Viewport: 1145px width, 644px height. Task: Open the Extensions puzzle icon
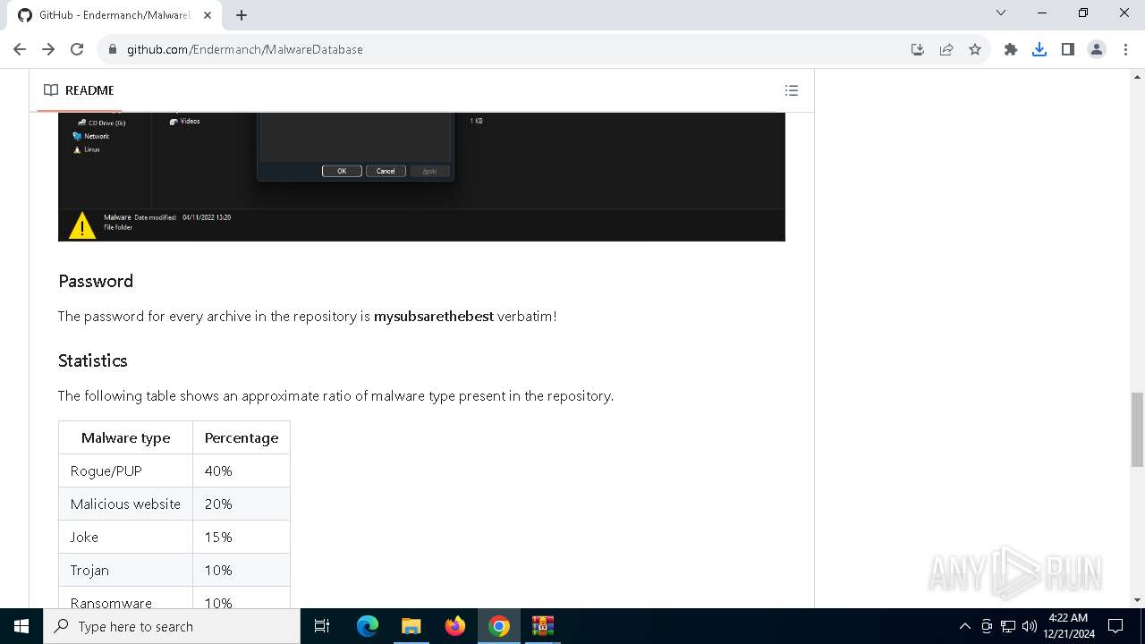1011,49
